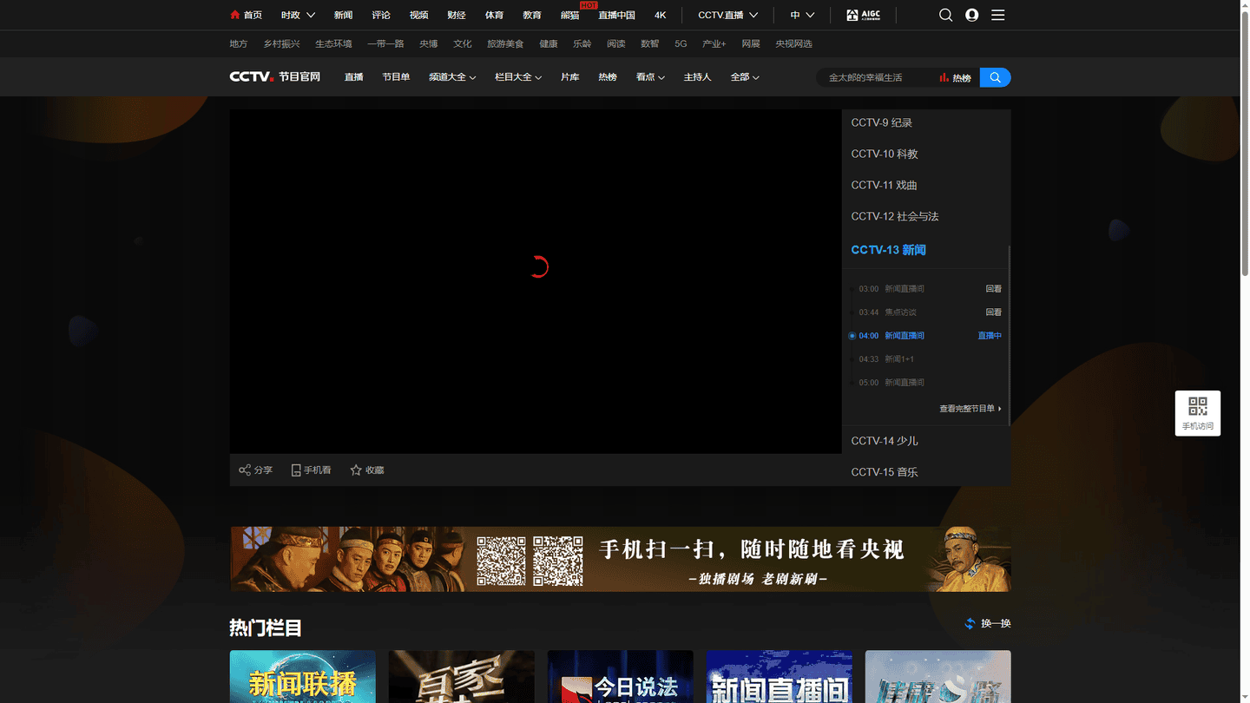Click the channel list scrollbar
The image size is (1250, 703).
(1009, 334)
